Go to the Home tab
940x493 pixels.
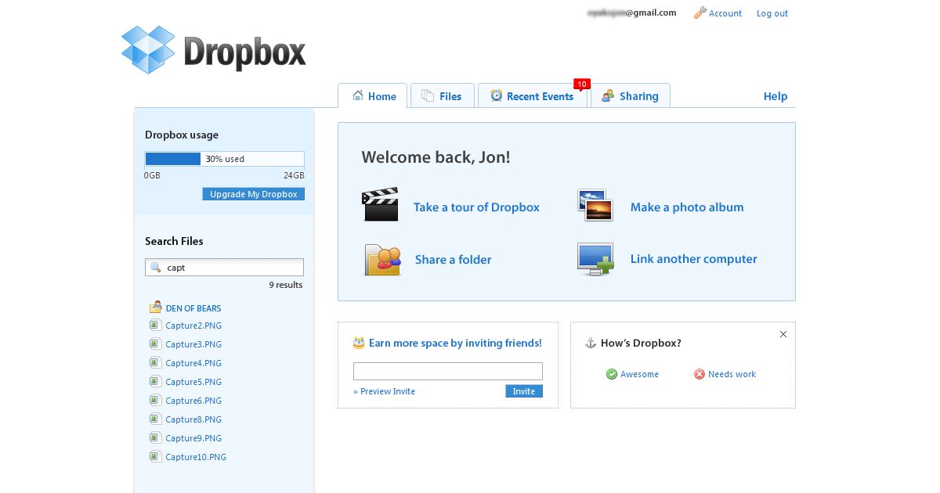coord(373,96)
